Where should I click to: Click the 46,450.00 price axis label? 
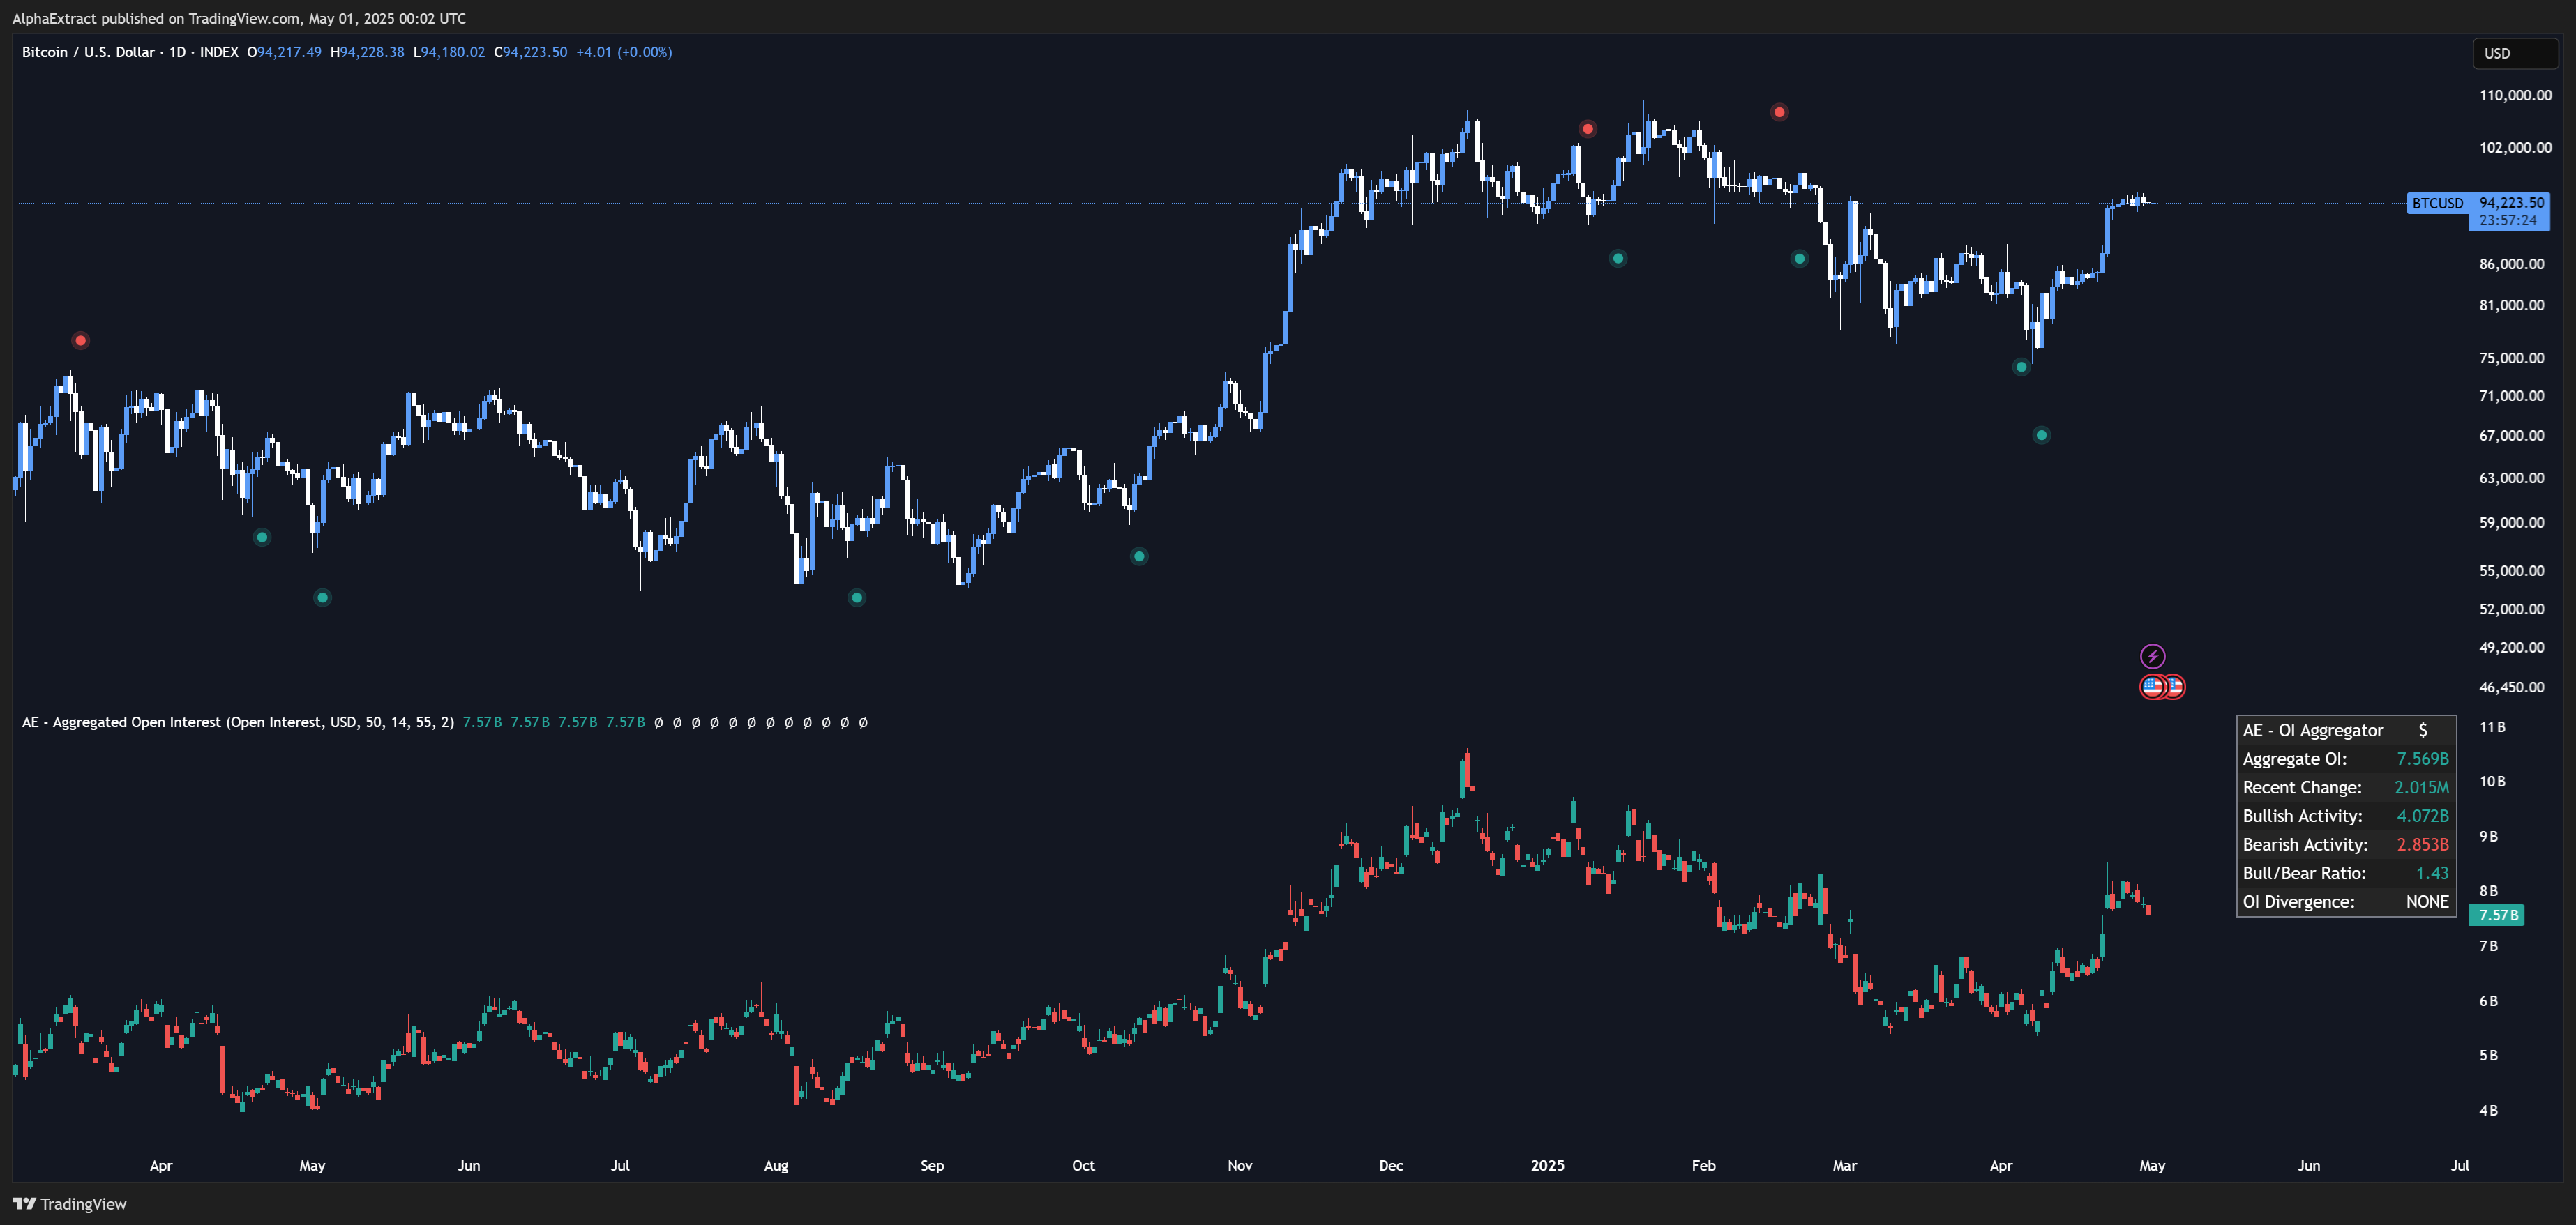pyautogui.click(x=2512, y=687)
